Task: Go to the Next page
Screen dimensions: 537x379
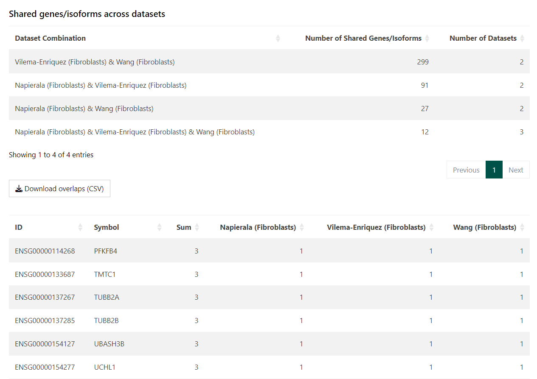Action: (x=516, y=170)
